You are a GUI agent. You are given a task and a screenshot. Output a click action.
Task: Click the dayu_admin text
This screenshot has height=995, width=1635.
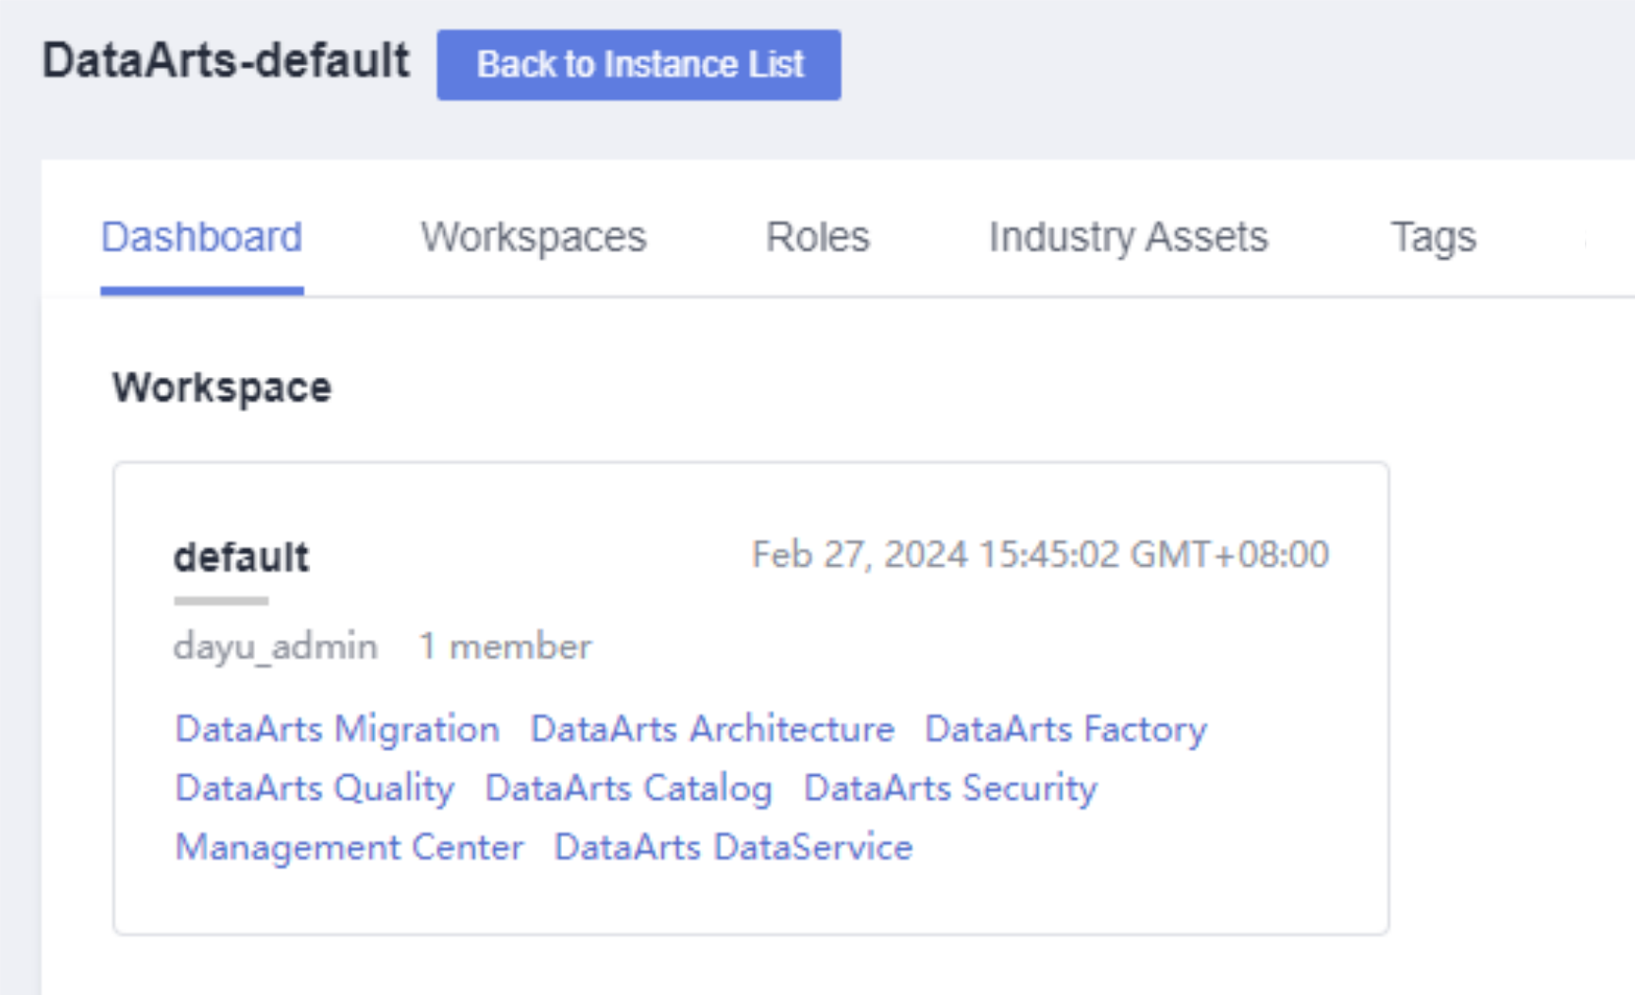(x=275, y=646)
